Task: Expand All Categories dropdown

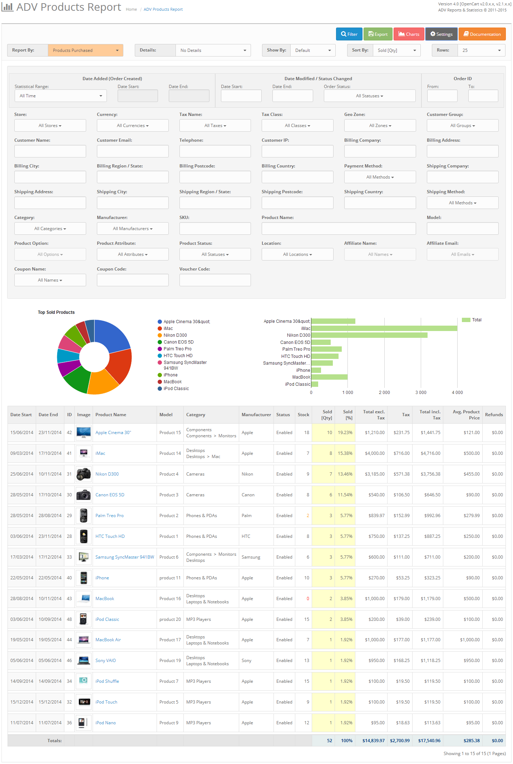Action: 50,229
